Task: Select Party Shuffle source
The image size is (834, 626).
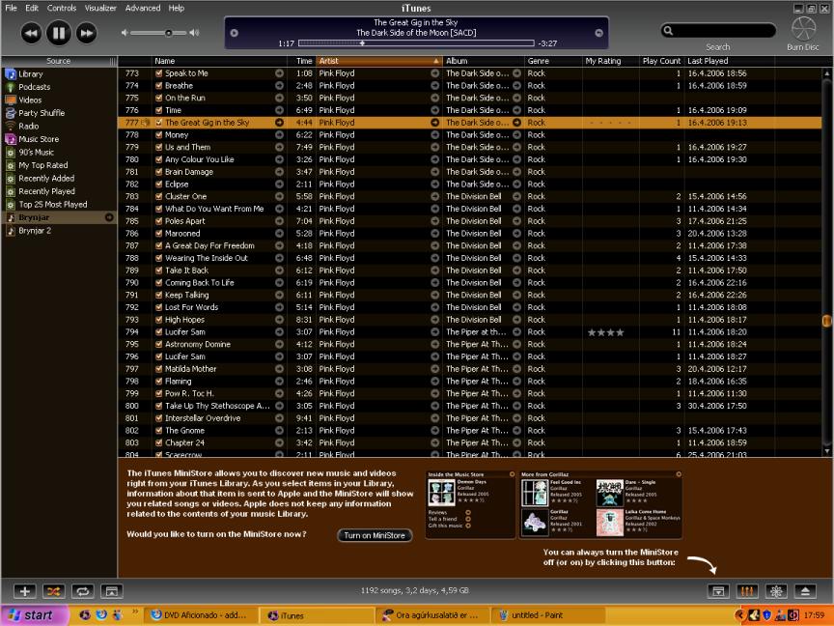Action: click(42, 113)
